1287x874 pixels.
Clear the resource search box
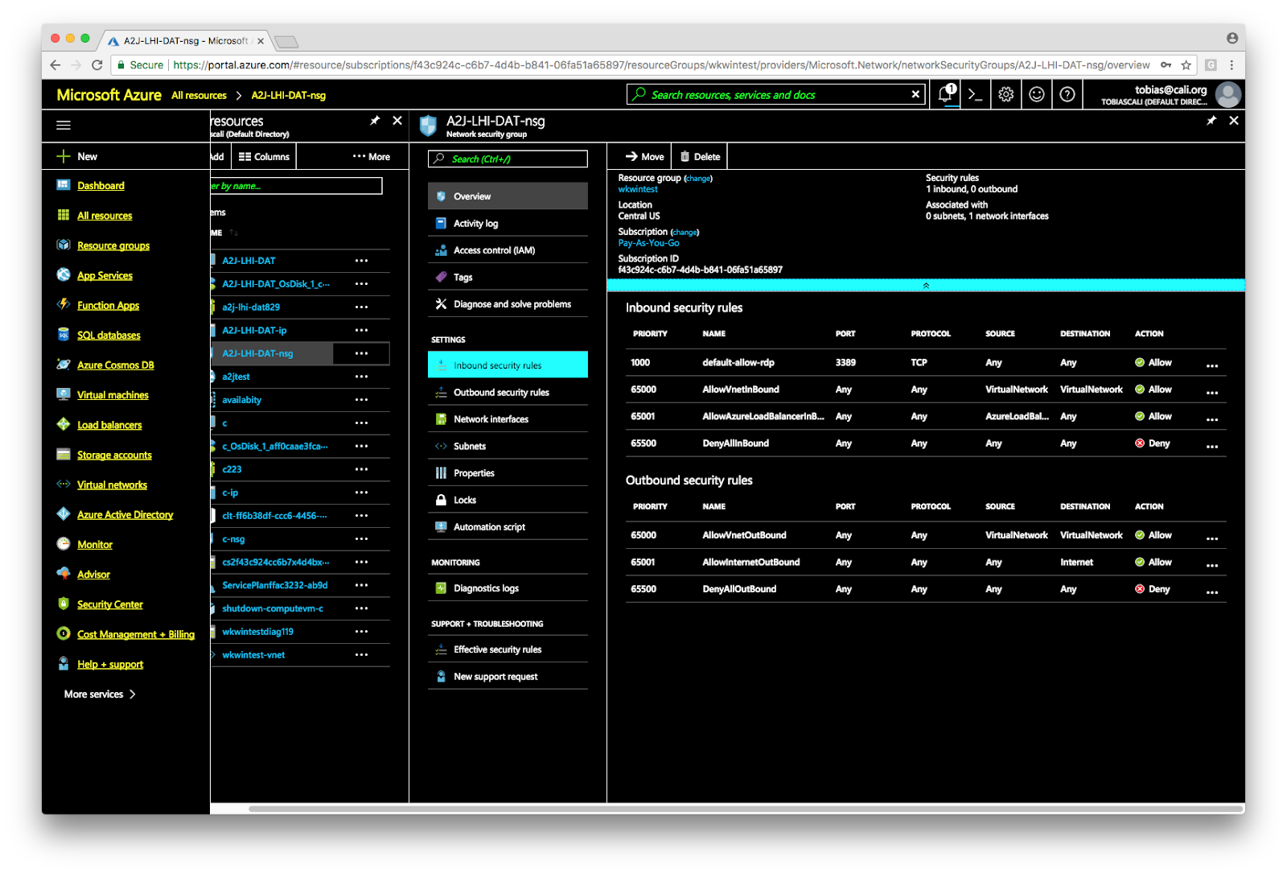pos(915,94)
